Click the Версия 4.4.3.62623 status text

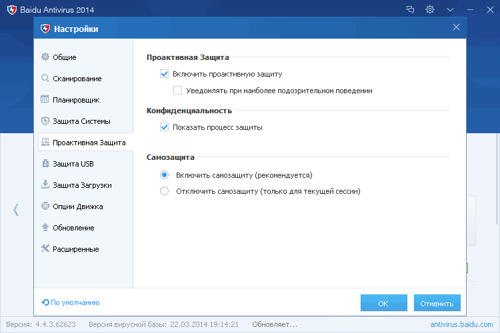(41, 324)
